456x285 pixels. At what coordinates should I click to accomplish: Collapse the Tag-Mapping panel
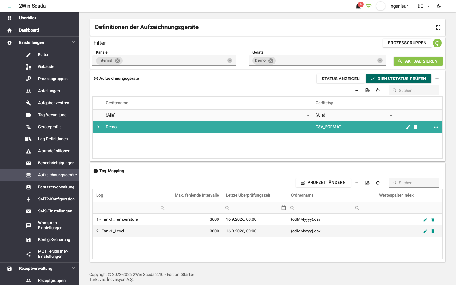437,171
